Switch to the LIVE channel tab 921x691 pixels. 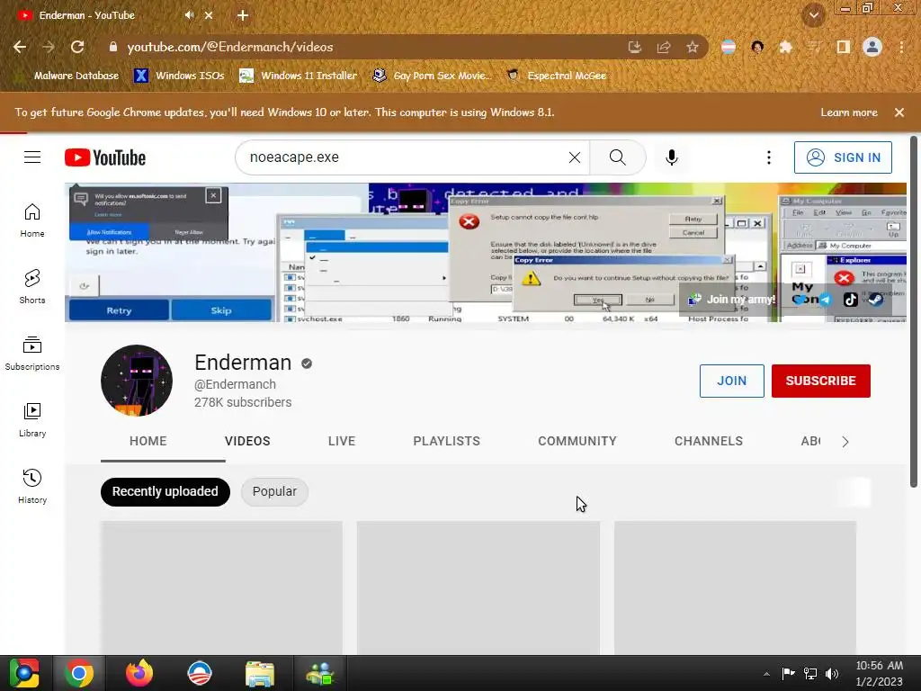(342, 441)
